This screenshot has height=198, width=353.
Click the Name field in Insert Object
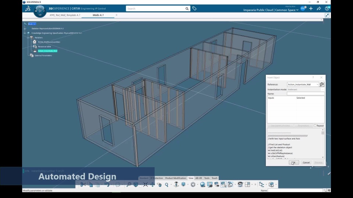point(306,93)
